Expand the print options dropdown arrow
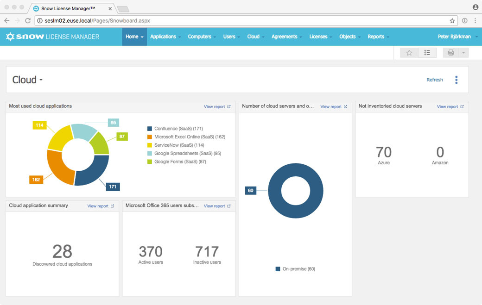This screenshot has height=305, width=482. (463, 53)
